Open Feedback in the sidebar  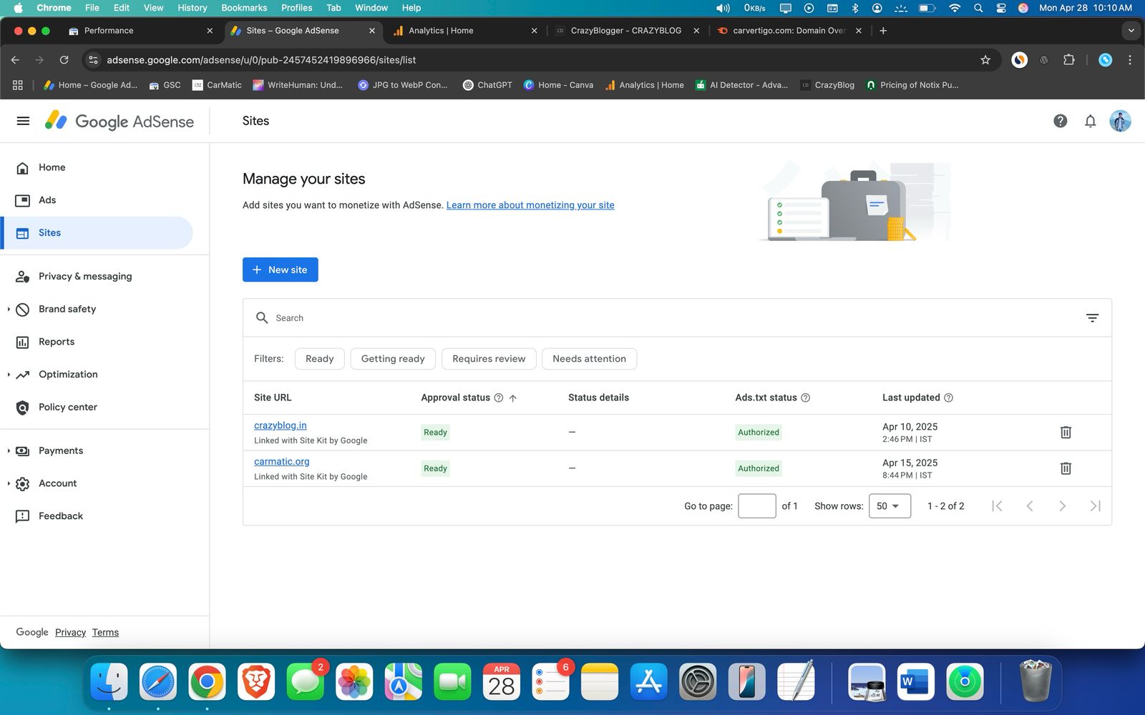(61, 516)
